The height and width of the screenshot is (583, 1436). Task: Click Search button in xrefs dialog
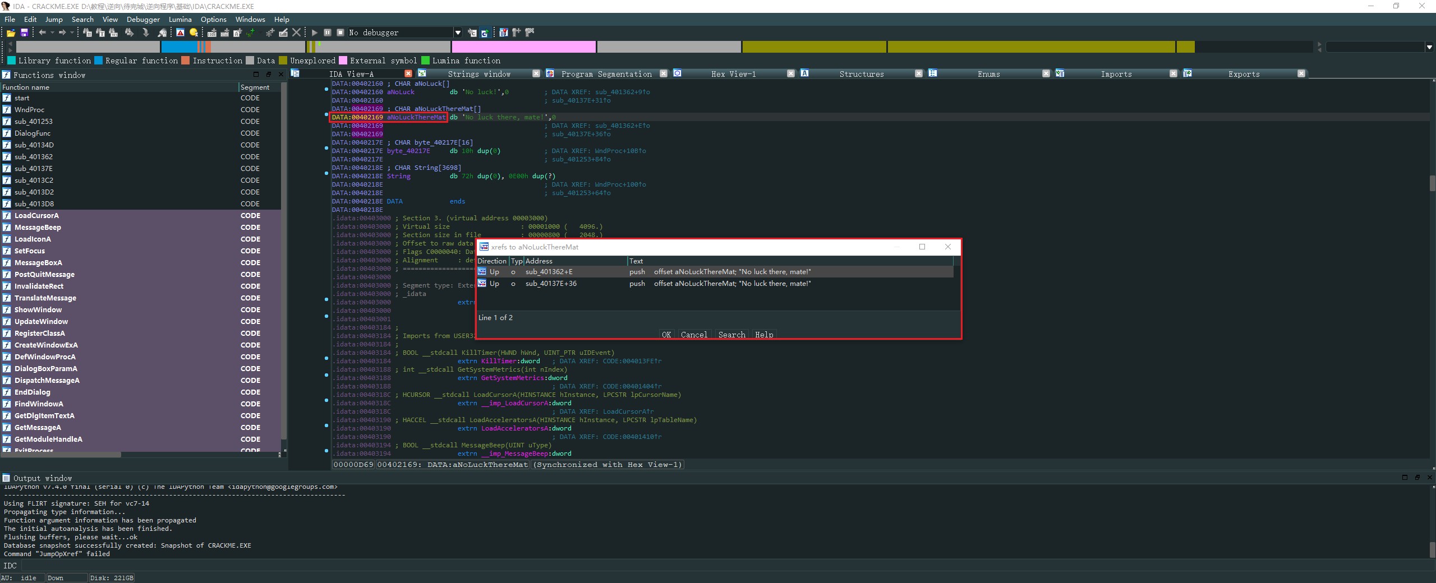[731, 335]
